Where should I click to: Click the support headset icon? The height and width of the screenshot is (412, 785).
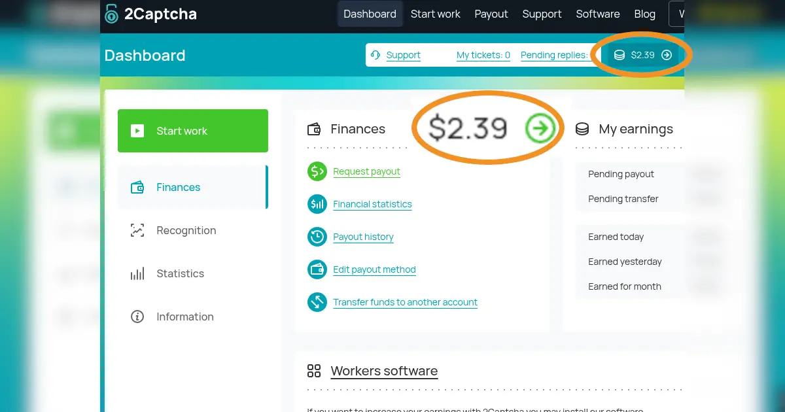coord(375,55)
